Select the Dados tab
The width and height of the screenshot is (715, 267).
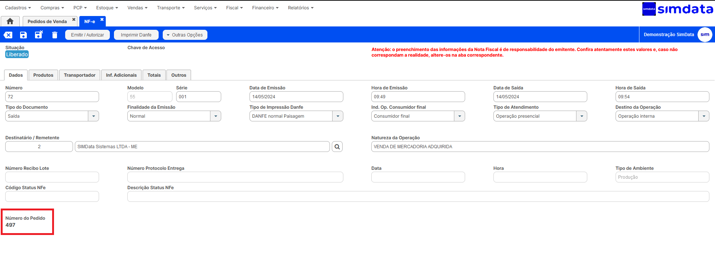(16, 75)
